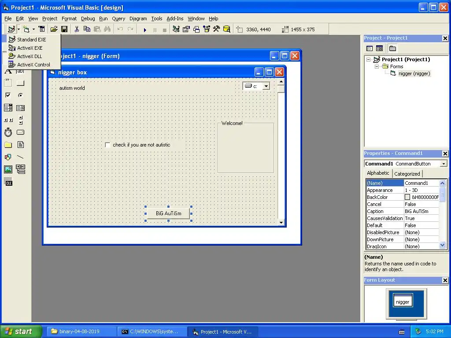The height and width of the screenshot is (338, 451).
Task: Open the Format menu
Action: [x=69, y=18]
